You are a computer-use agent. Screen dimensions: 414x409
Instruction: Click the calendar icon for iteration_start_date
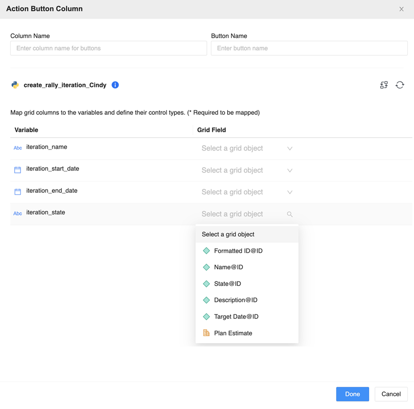pos(18,170)
